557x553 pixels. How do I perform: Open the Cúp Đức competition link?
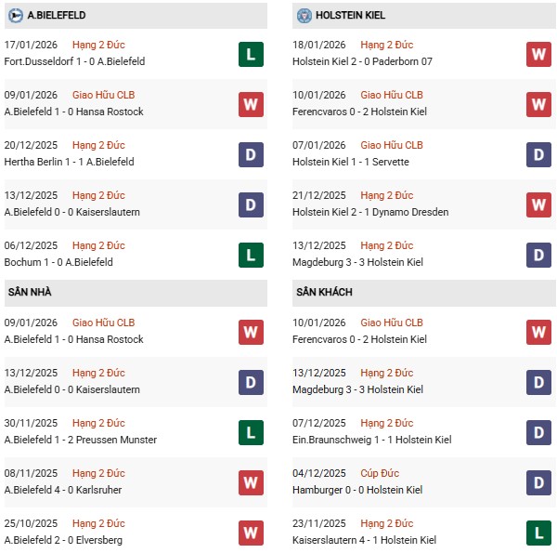(x=379, y=473)
